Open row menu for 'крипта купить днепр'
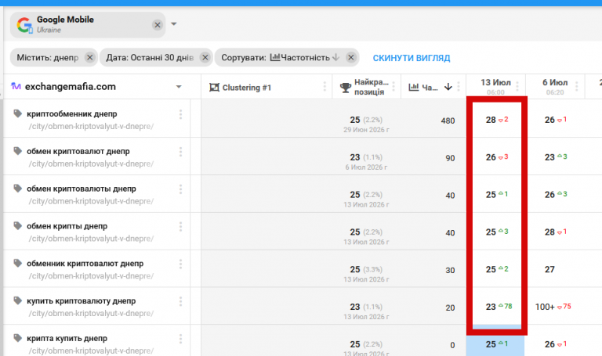This screenshot has height=356, width=602. point(180,339)
